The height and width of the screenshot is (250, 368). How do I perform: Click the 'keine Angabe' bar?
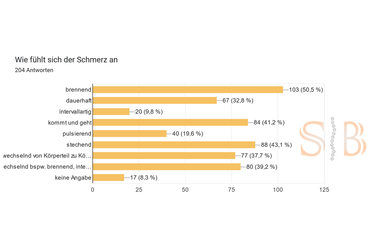coord(109,177)
